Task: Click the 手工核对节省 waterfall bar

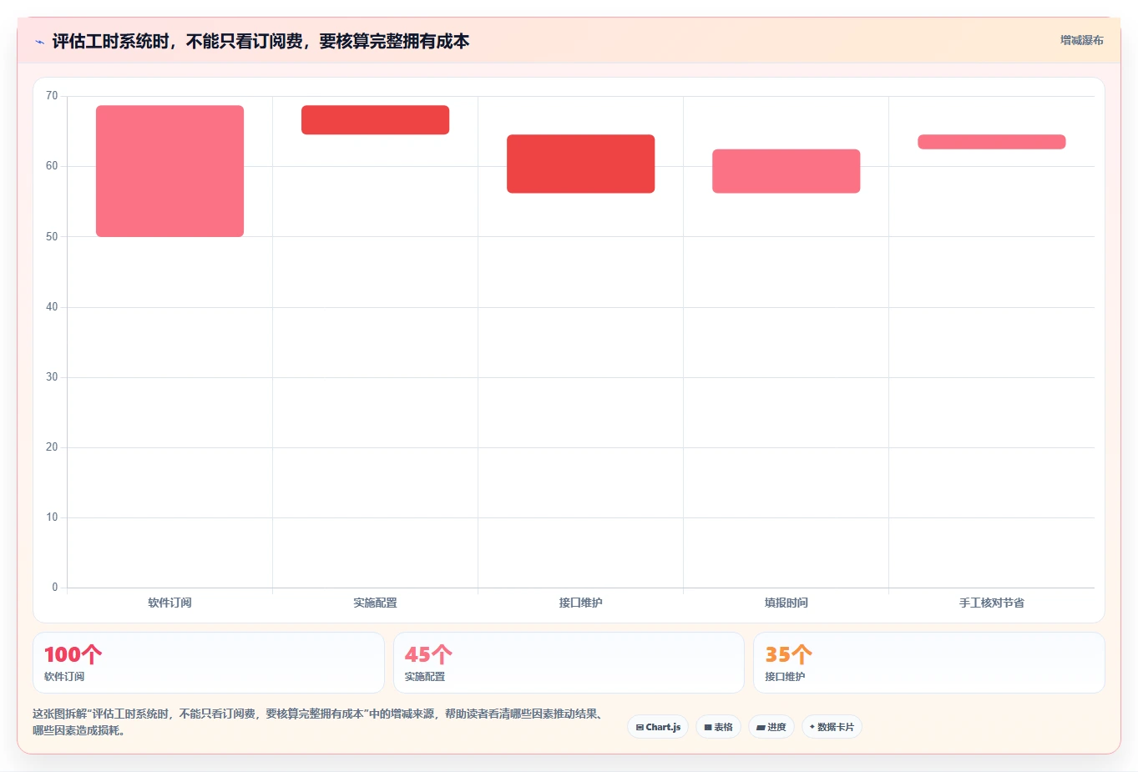Action: (x=991, y=142)
